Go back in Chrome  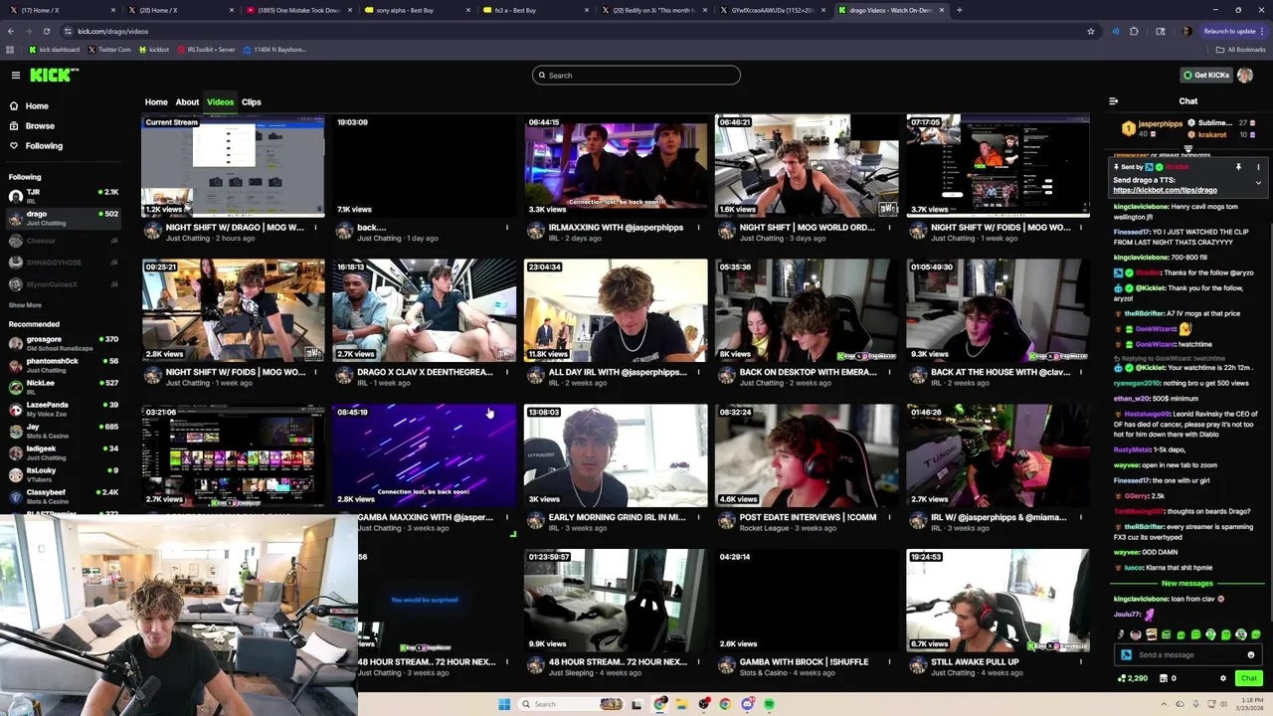pyautogui.click(x=11, y=32)
